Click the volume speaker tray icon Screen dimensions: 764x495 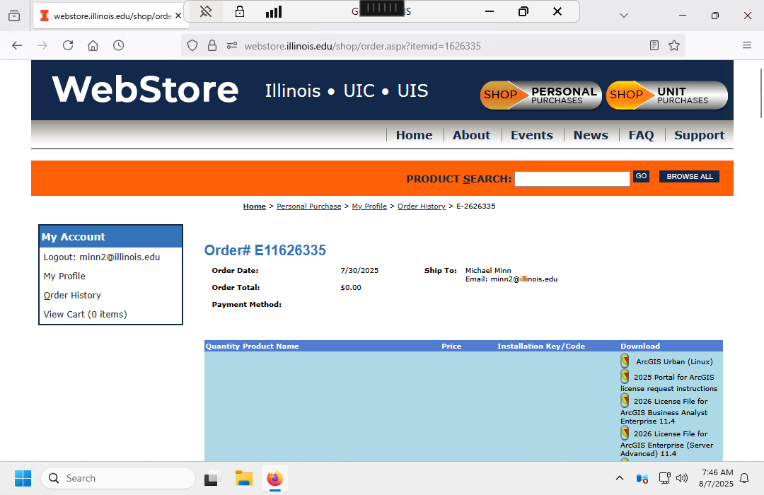coord(682,478)
